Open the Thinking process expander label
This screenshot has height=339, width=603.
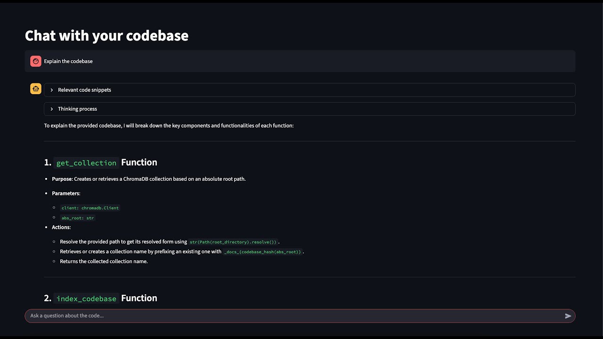(77, 109)
